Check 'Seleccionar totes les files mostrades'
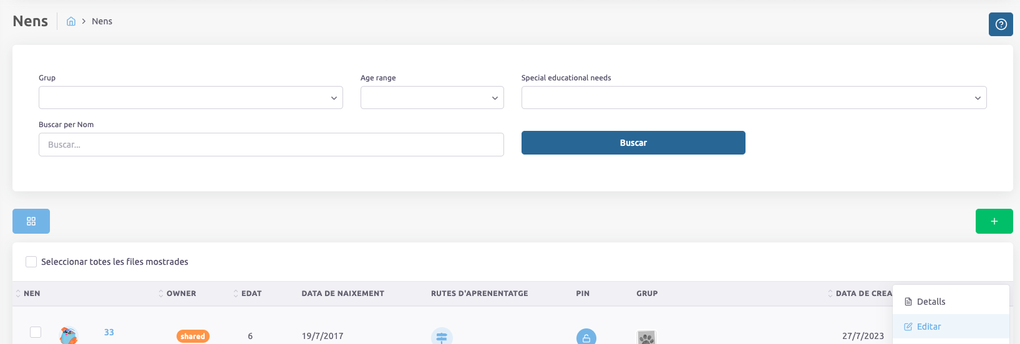Image resolution: width=1020 pixels, height=344 pixels. click(31, 262)
